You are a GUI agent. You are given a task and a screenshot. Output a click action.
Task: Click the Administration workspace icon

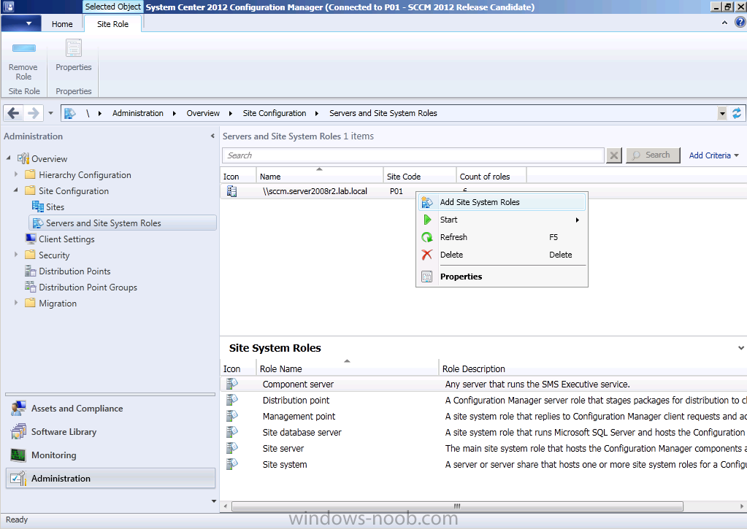(18, 478)
